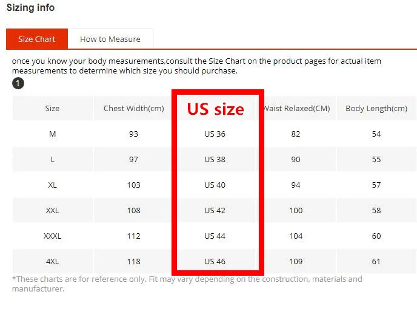Screen dimensions: 417x314
Task: Click body length value 54
Action: (x=376, y=134)
